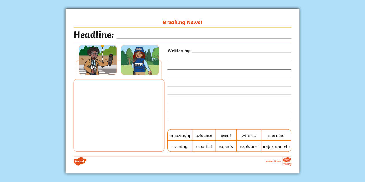Click the Twinkl logo at bottom left
Viewport: 365px width, 182px height.
pos(80,161)
